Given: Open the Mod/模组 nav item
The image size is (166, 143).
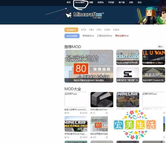Looking at the screenshot, I should [x=80, y=2].
